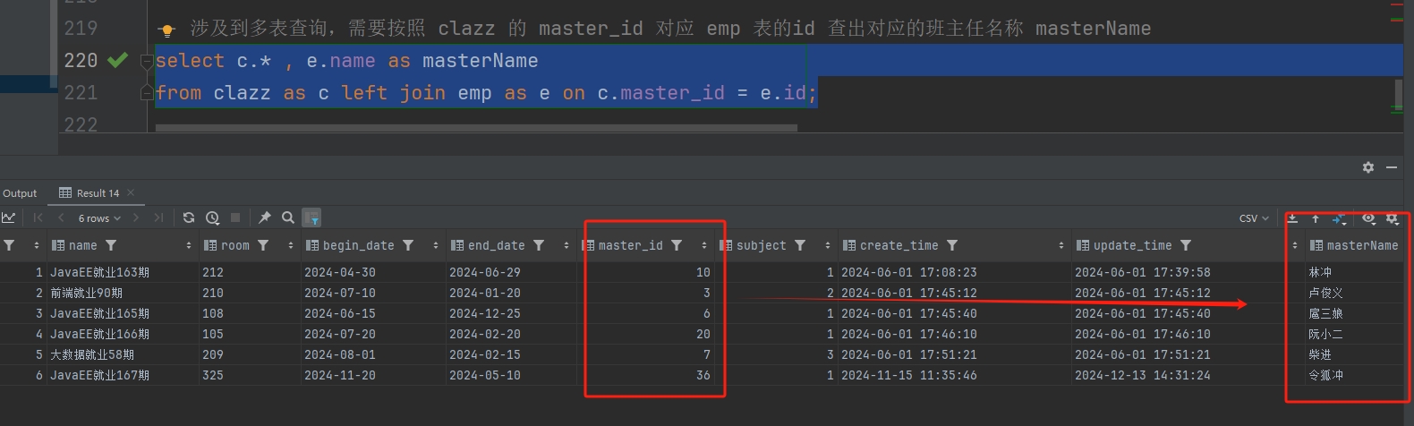Collapse the fold marker at line 220
Image resolution: width=1414 pixels, height=426 pixels.
coord(147,61)
